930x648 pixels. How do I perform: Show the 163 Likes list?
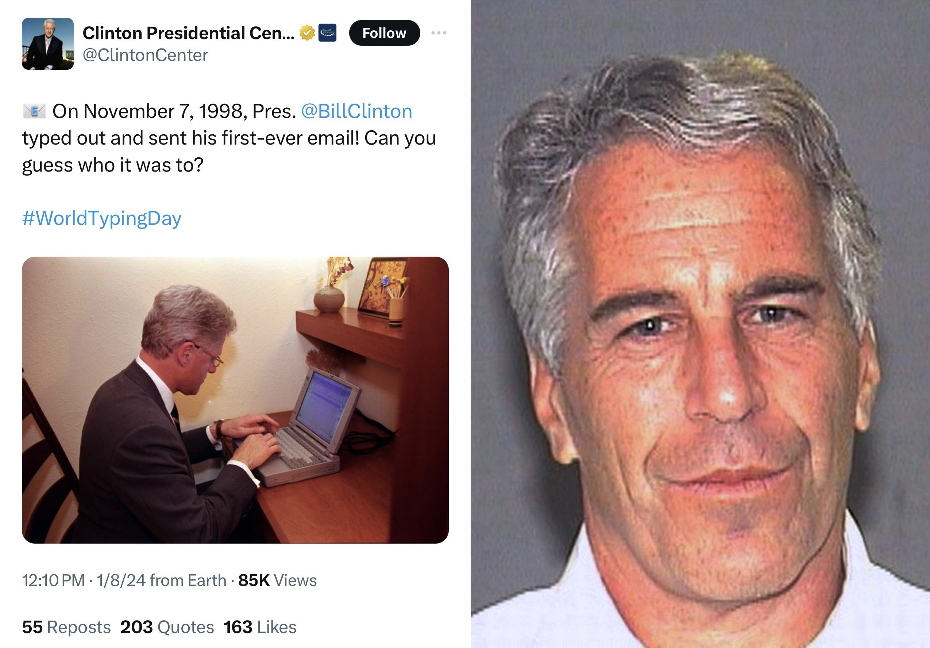260,627
